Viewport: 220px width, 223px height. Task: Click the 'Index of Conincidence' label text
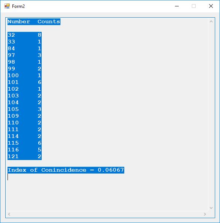coord(47,170)
